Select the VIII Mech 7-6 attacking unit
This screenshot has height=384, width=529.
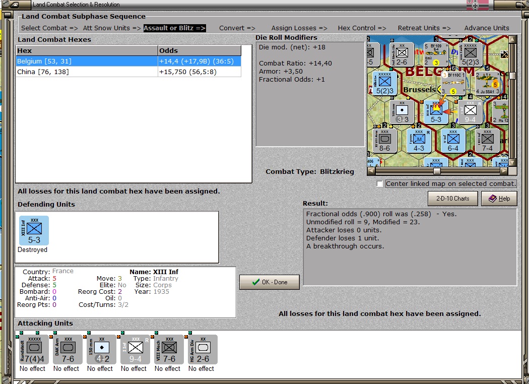169,350
